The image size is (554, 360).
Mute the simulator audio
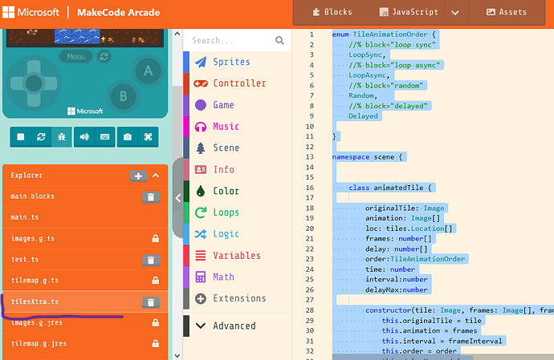(x=84, y=137)
